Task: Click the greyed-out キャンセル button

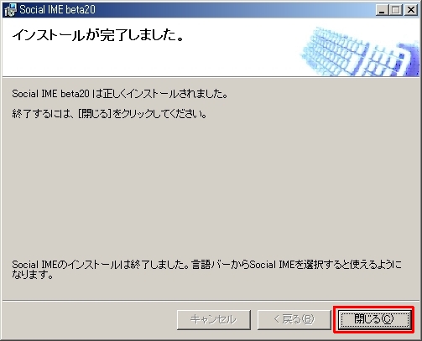Action: [214, 319]
